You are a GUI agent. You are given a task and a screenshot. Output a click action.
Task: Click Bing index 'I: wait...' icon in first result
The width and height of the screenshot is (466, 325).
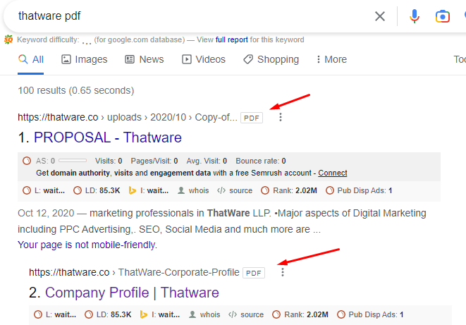point(133,190)
